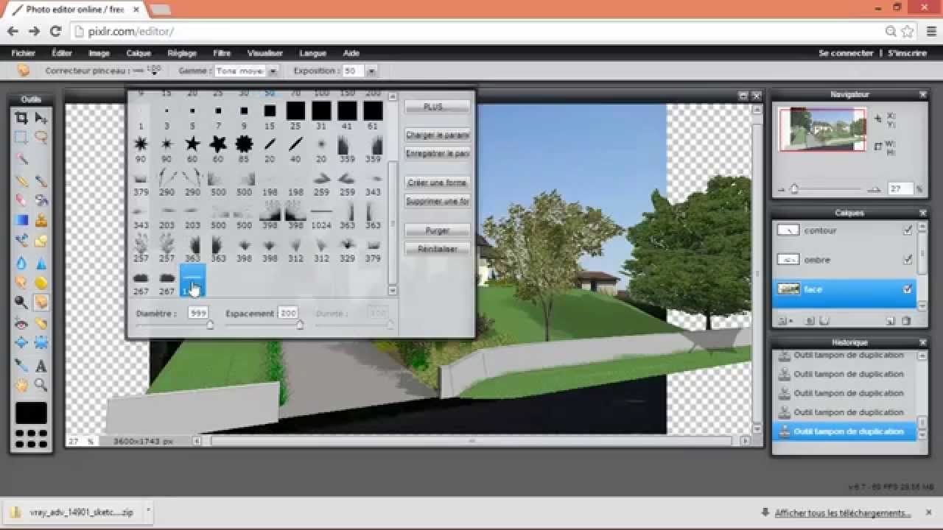This screenshot has width=943, height=530.
Task: Click S'inscrire link
Action: [908, 53]
